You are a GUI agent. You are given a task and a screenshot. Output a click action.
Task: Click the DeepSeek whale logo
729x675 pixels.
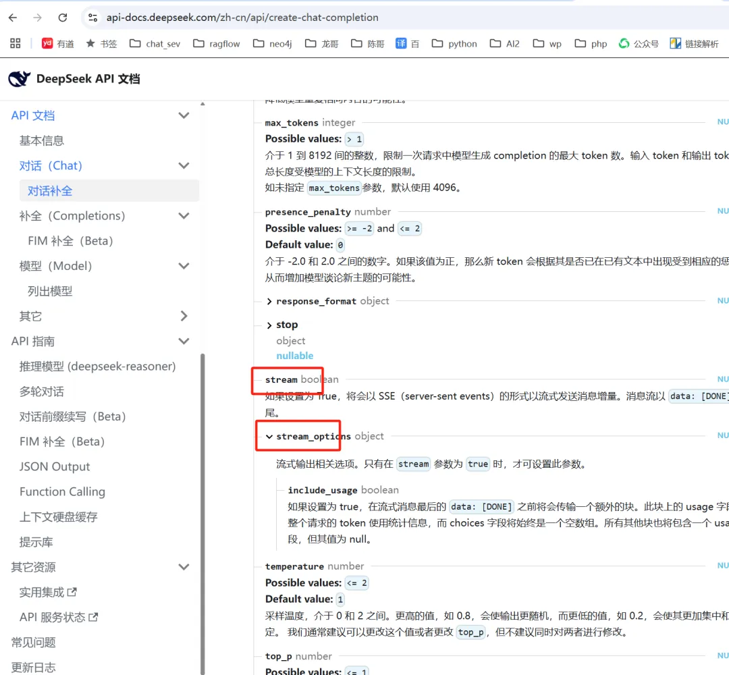pos(19,79)
